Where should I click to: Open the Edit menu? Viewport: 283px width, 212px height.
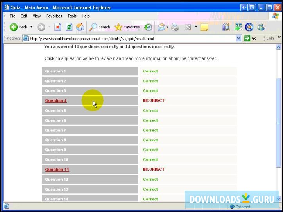[x=24, y=16]
